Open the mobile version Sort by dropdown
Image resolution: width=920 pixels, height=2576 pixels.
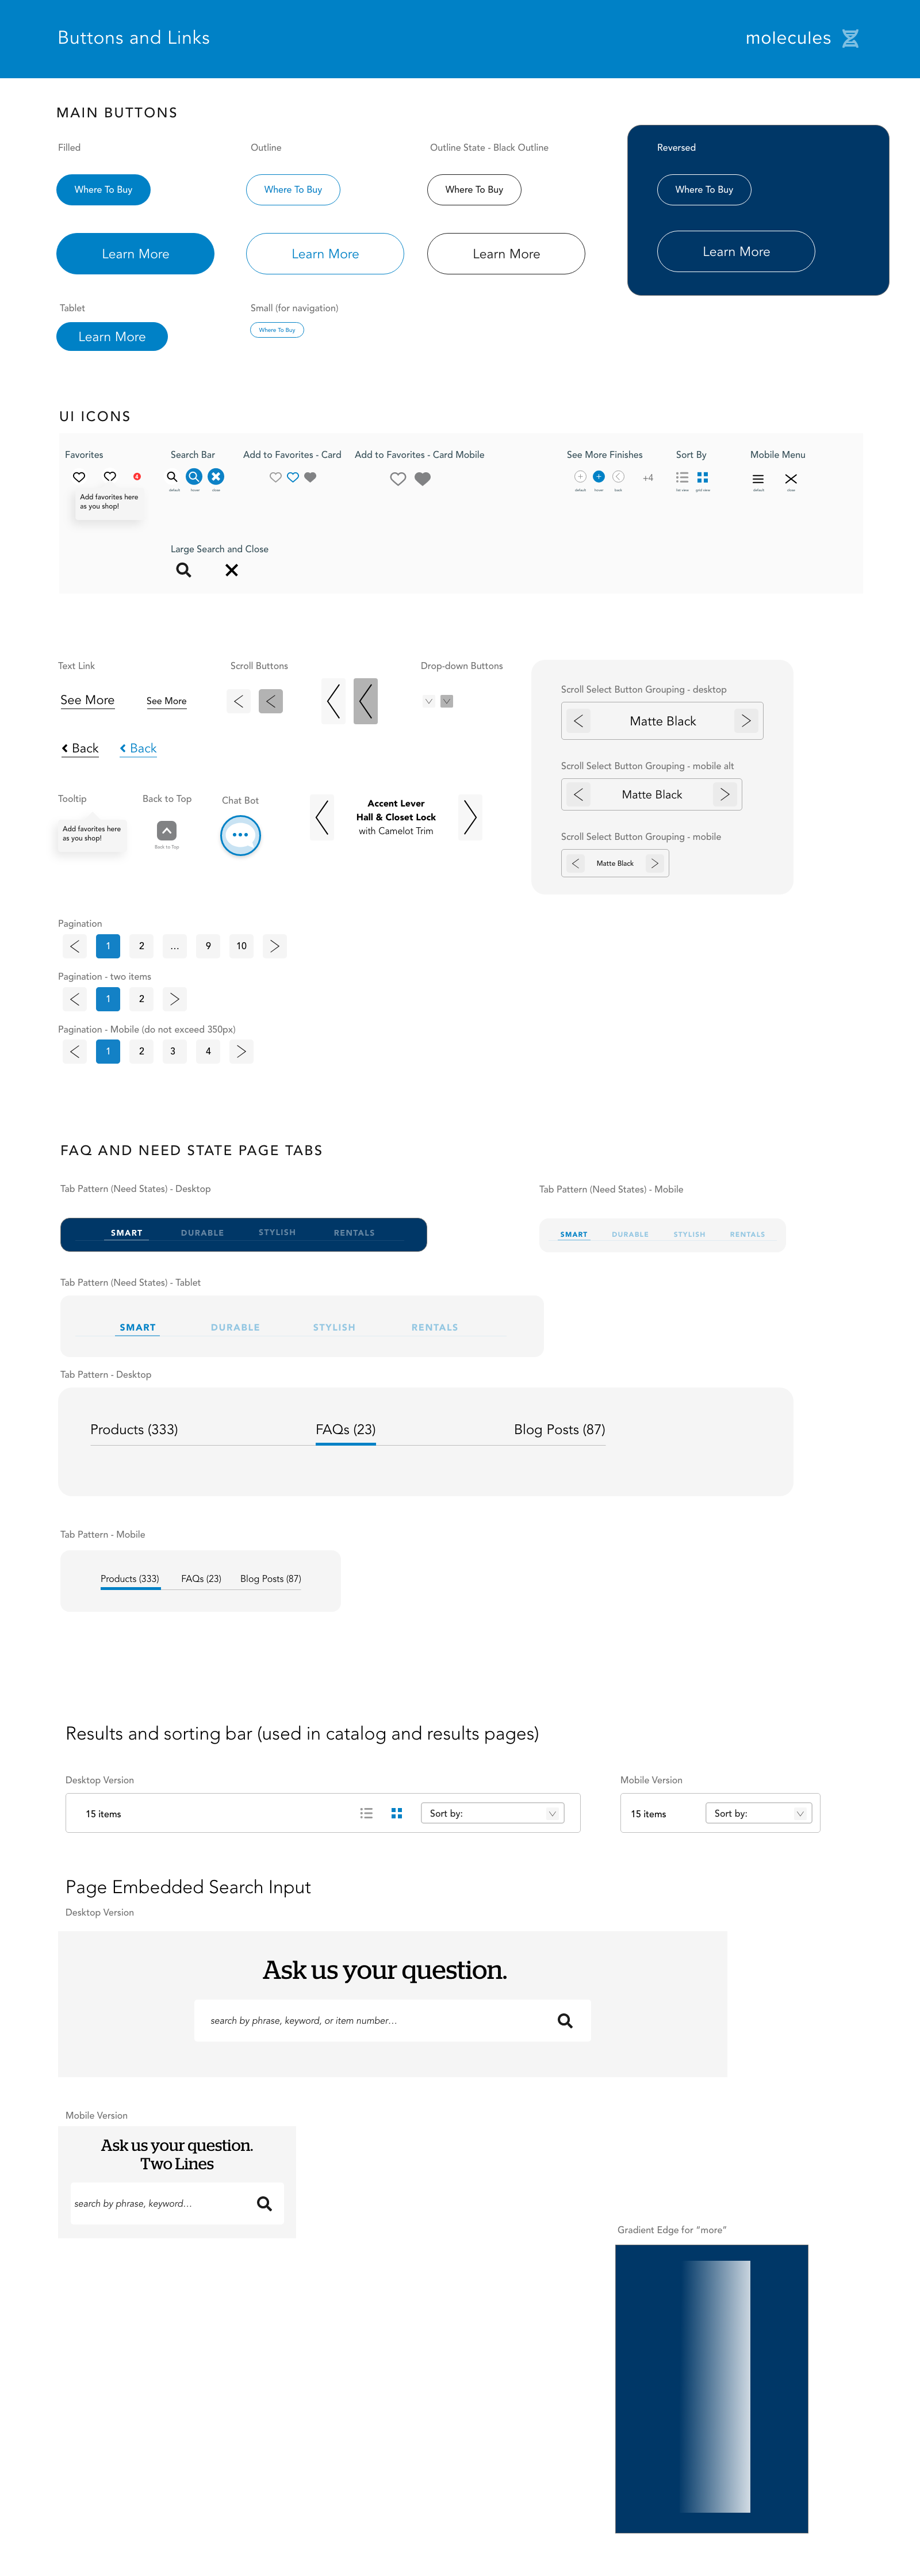[x=758, y=1813]
